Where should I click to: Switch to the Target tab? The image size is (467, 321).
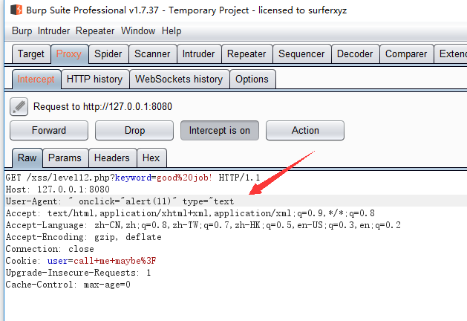(31, 54)
